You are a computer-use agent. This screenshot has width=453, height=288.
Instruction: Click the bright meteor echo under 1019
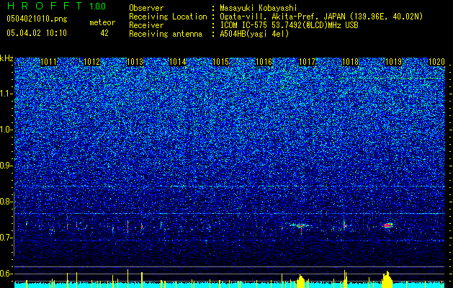click(x=387, y=225)
